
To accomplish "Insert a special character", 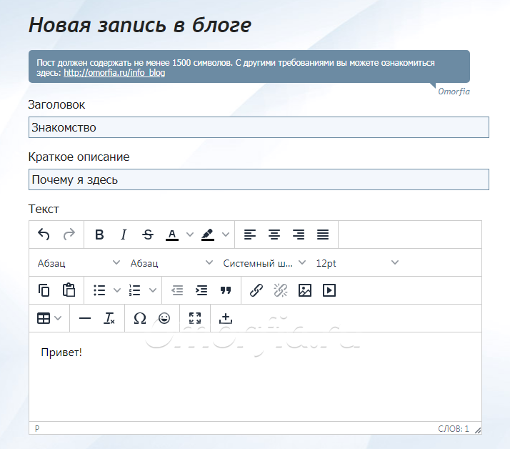I will 140,318.
